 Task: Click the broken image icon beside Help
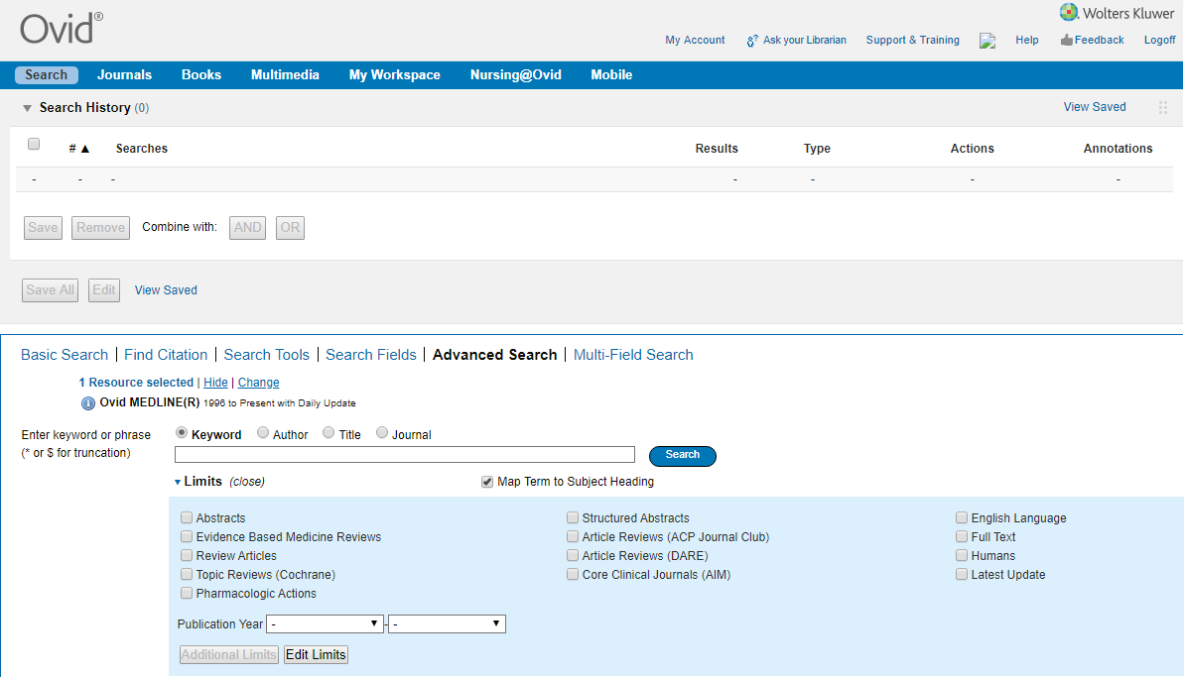pos(987,41)
